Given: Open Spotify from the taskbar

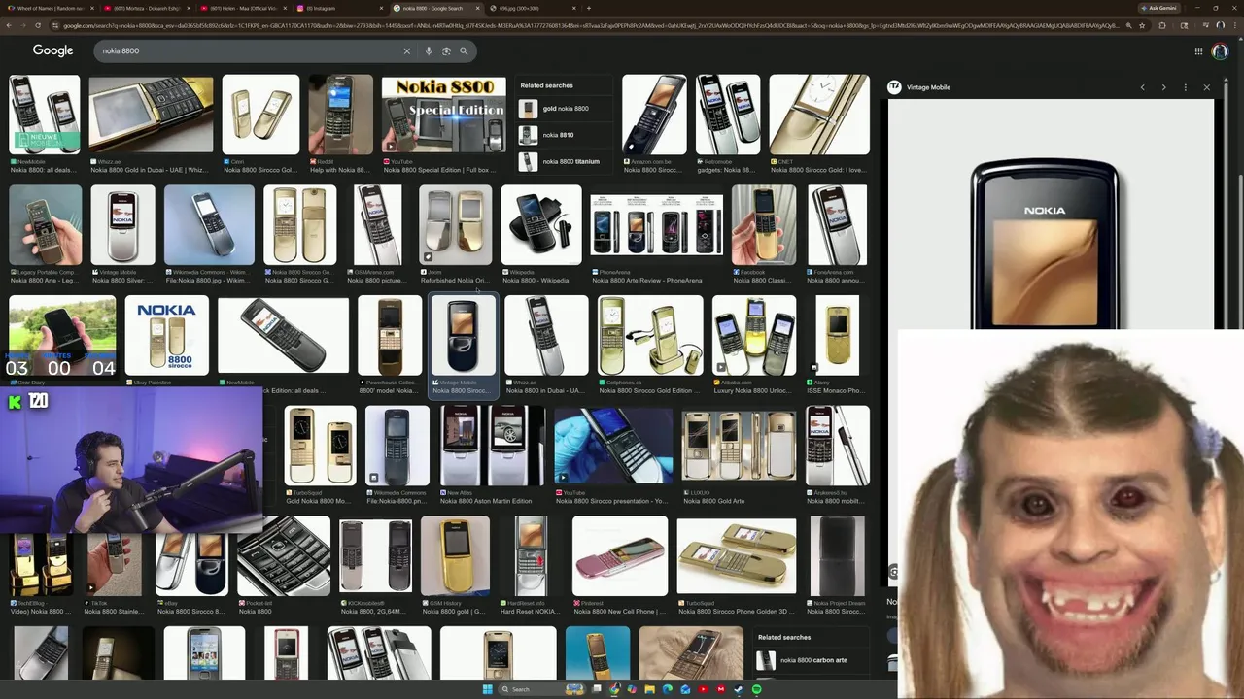Looking at the screenshot, I should pyautogui.click(x=756, y=689).
